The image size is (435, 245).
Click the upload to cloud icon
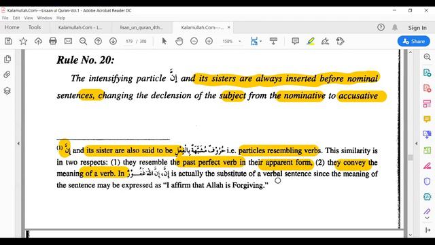tap(38, 41)
